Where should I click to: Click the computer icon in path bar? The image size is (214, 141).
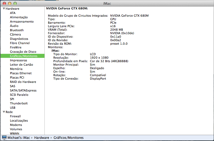4,138
